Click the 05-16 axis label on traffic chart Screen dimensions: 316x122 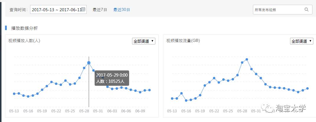pos(186,111)
